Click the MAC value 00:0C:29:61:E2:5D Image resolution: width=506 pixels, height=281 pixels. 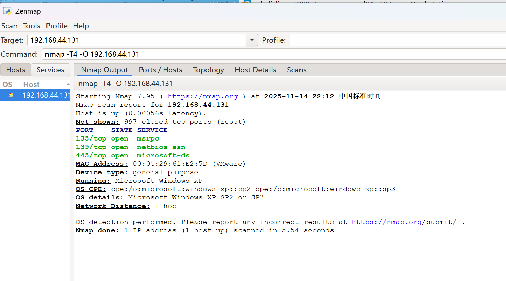[170, 164]
